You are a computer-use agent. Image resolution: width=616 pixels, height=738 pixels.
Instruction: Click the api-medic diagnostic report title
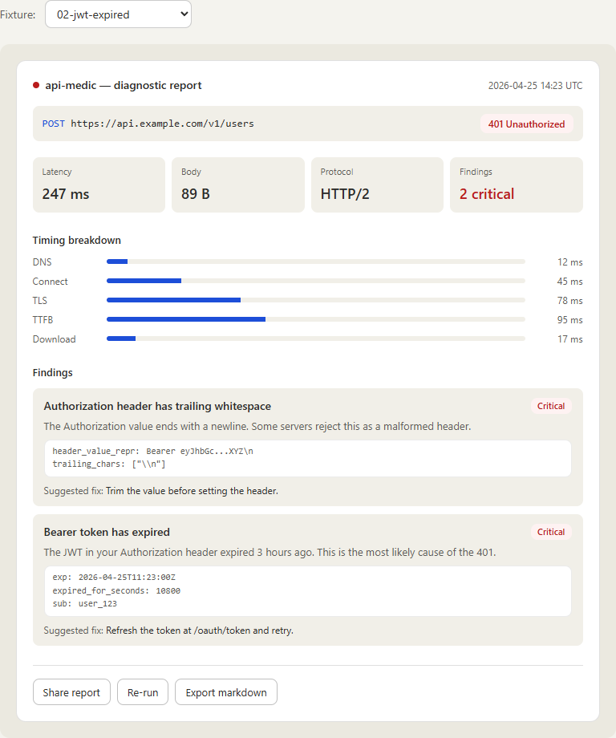(x=124, y=85)
